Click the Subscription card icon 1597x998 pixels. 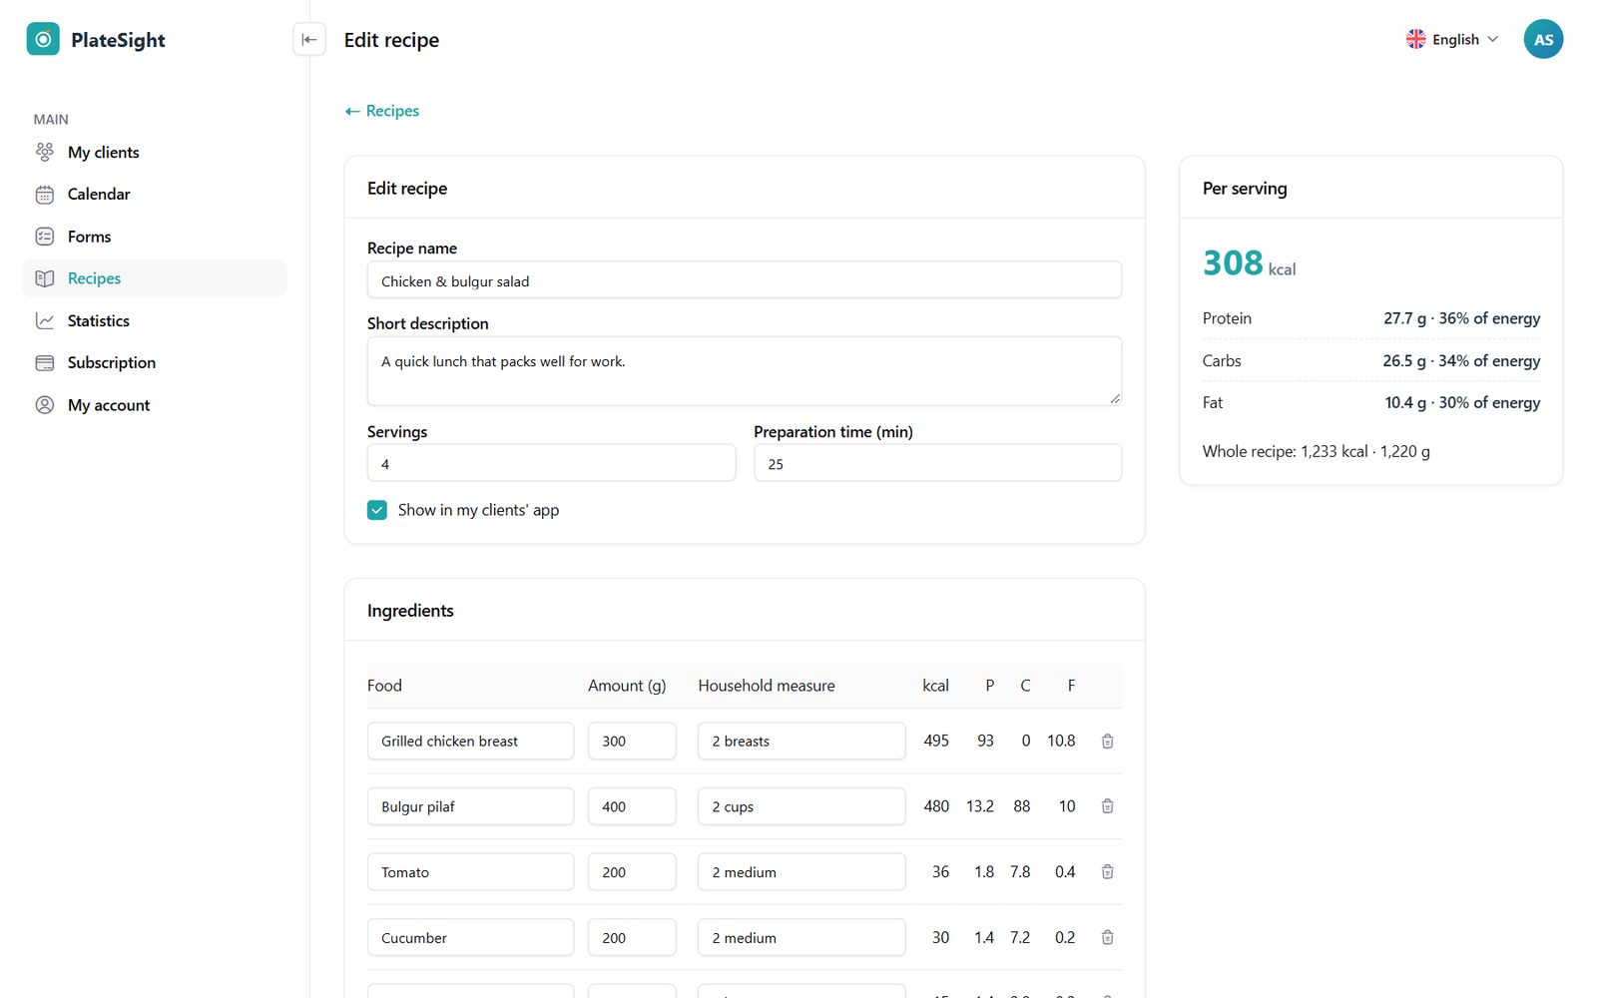pyautogui.click(x=45, y=362)
